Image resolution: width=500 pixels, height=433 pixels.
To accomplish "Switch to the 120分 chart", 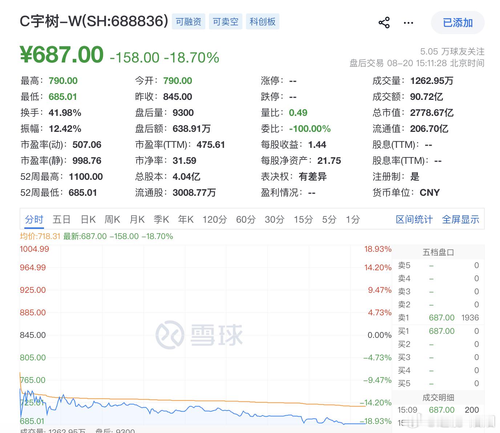I will (x=215, y=219).
